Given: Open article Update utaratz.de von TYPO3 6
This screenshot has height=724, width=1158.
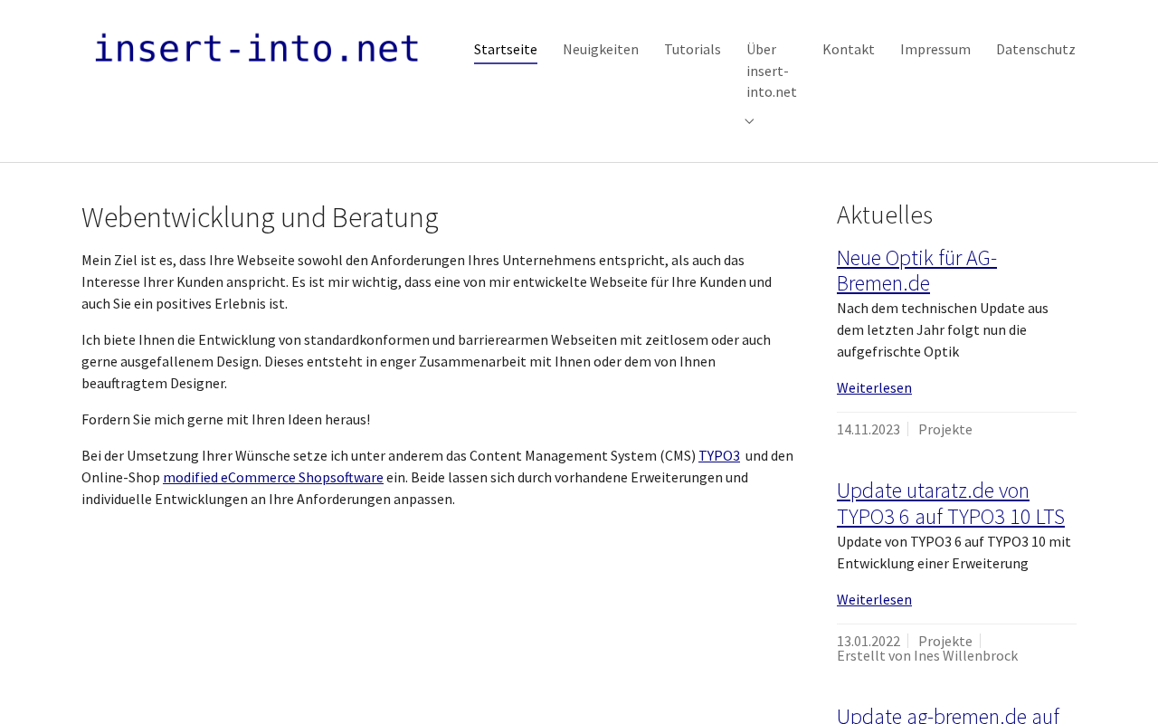Looking at the screenshot, I should click(951, 503).
